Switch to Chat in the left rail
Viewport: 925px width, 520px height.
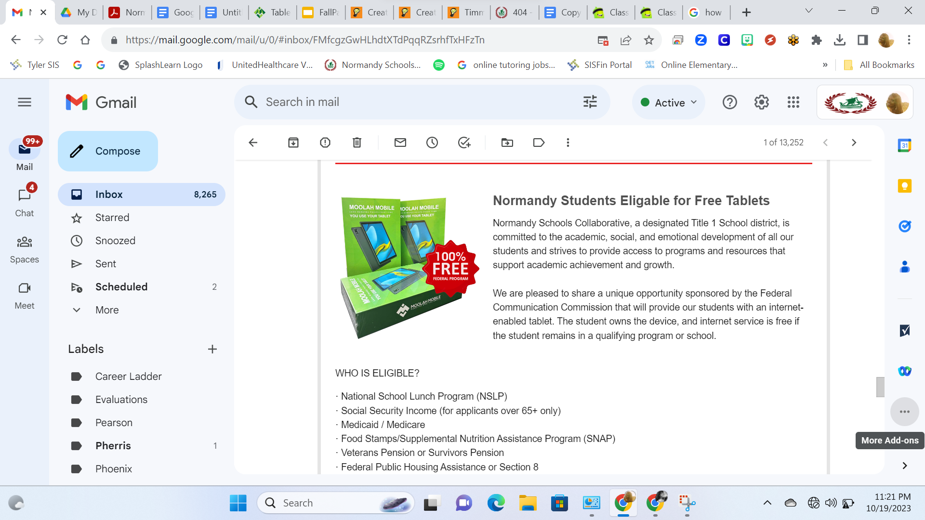25,202
